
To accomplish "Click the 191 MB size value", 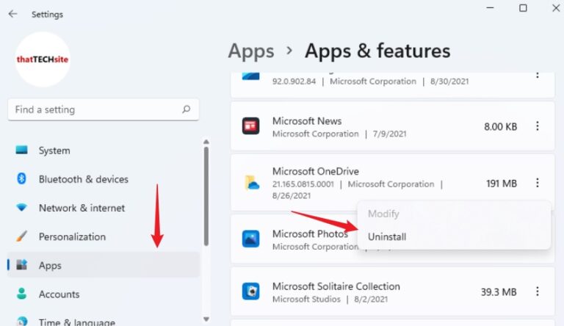I will point(502,184).
